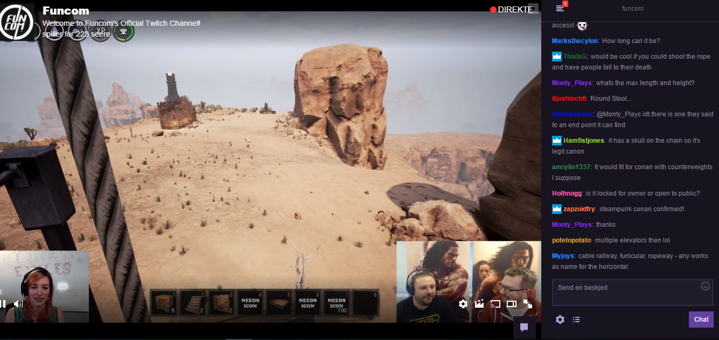Open Monty_Plays' profile from the max length message
Screen dimensions: 719x340
click(x=572, y=83)
